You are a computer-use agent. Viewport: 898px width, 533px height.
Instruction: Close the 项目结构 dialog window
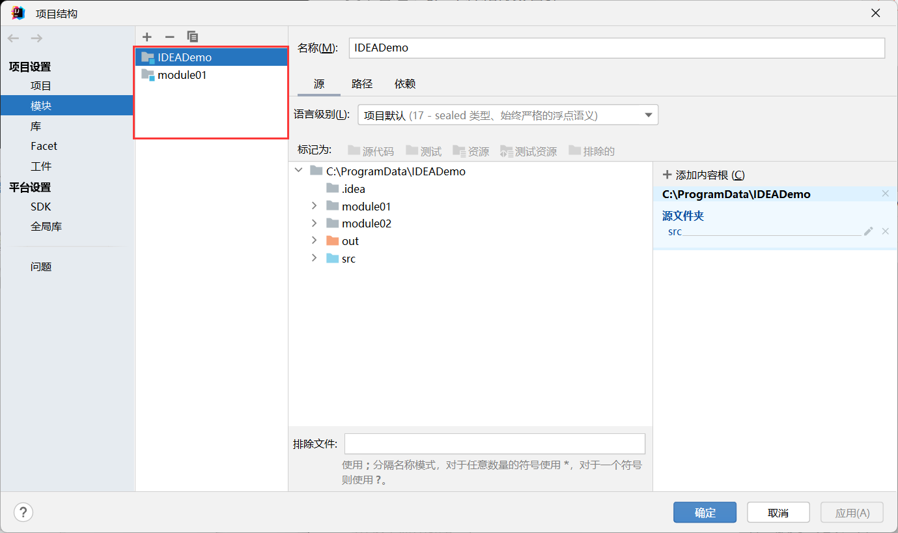click(876, 13)
